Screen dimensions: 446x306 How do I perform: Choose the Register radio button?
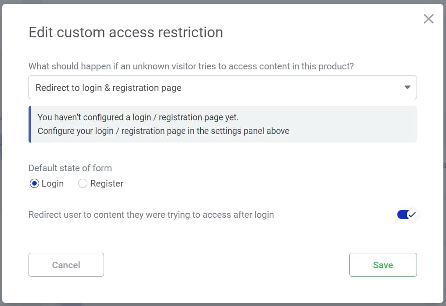83,184
